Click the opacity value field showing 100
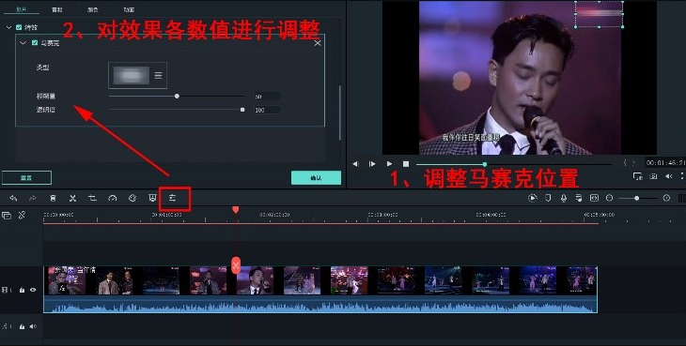 point(267,111)
